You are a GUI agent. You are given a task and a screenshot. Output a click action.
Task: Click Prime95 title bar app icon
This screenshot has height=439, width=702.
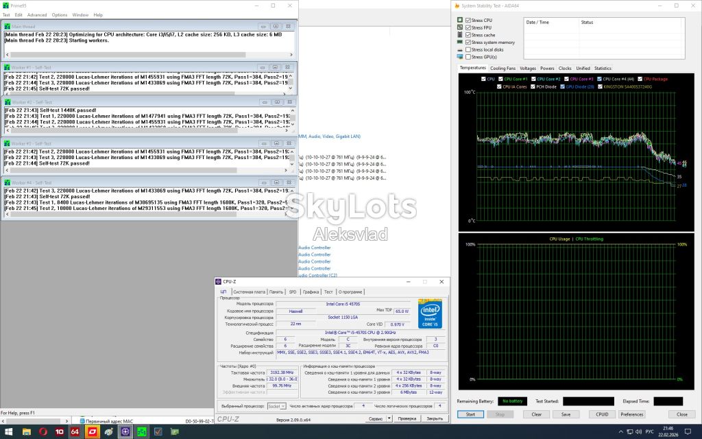5,5
